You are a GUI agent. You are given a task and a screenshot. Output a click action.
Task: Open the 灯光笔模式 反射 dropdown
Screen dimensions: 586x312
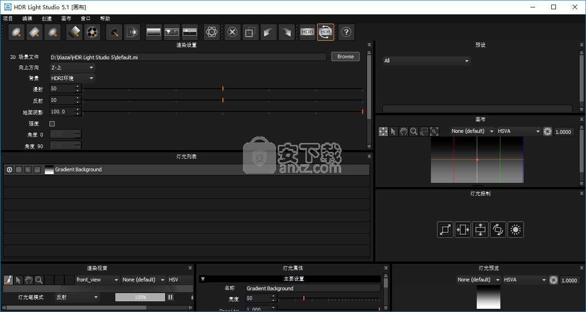(77, 297)
